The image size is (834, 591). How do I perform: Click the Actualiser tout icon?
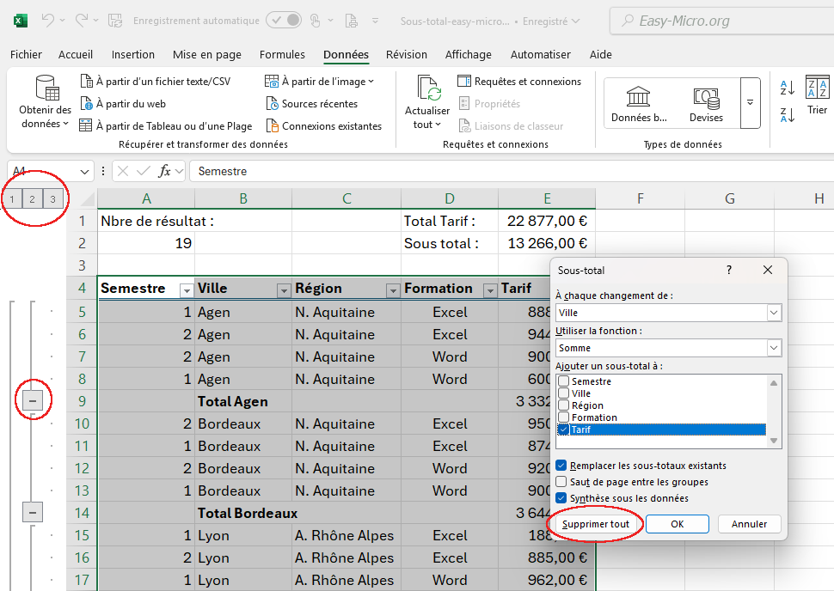point(427,90)
